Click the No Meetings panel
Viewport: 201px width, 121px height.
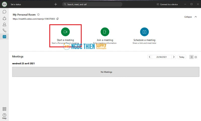(x=106, y=72)
